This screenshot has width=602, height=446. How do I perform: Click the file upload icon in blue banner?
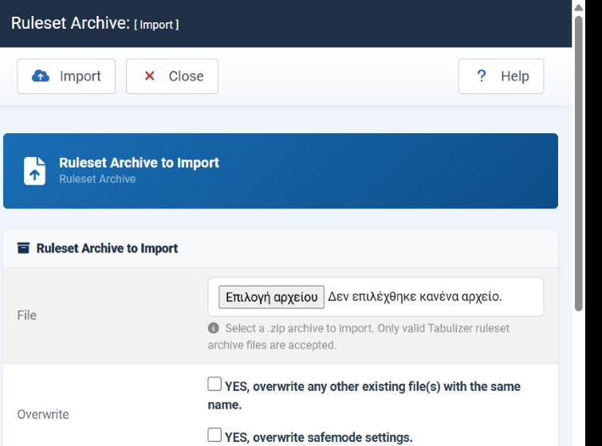tap(34, 170)
